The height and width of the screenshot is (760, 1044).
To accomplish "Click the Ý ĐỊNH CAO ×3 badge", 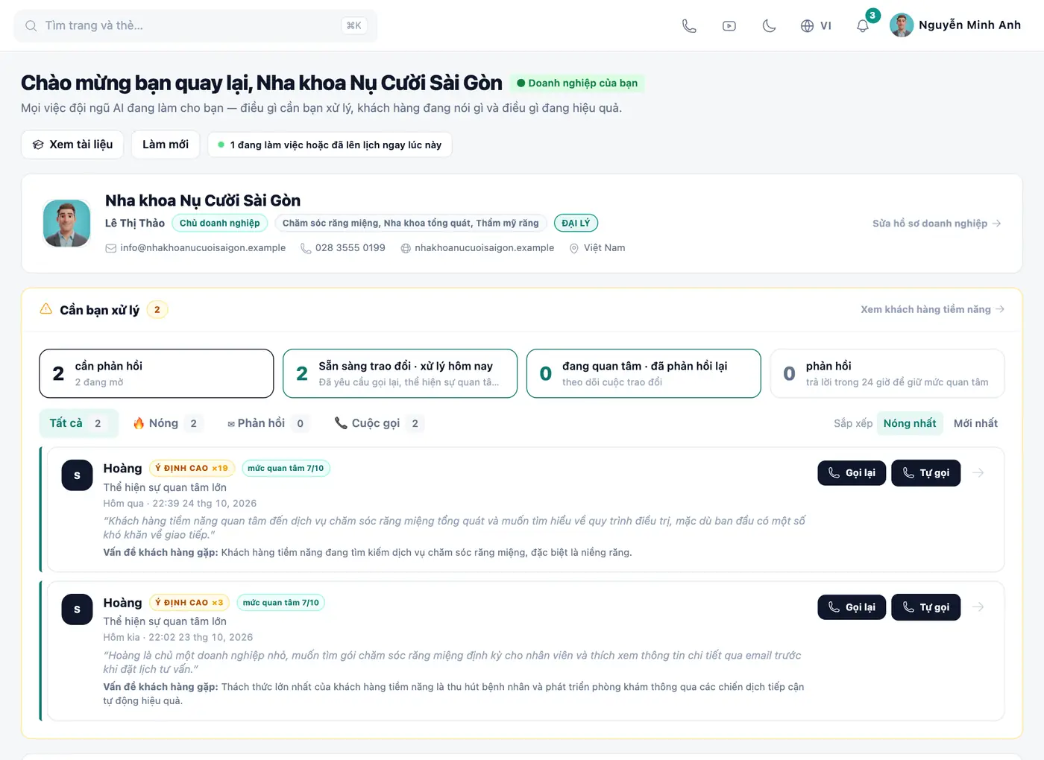I will point(190,602).
